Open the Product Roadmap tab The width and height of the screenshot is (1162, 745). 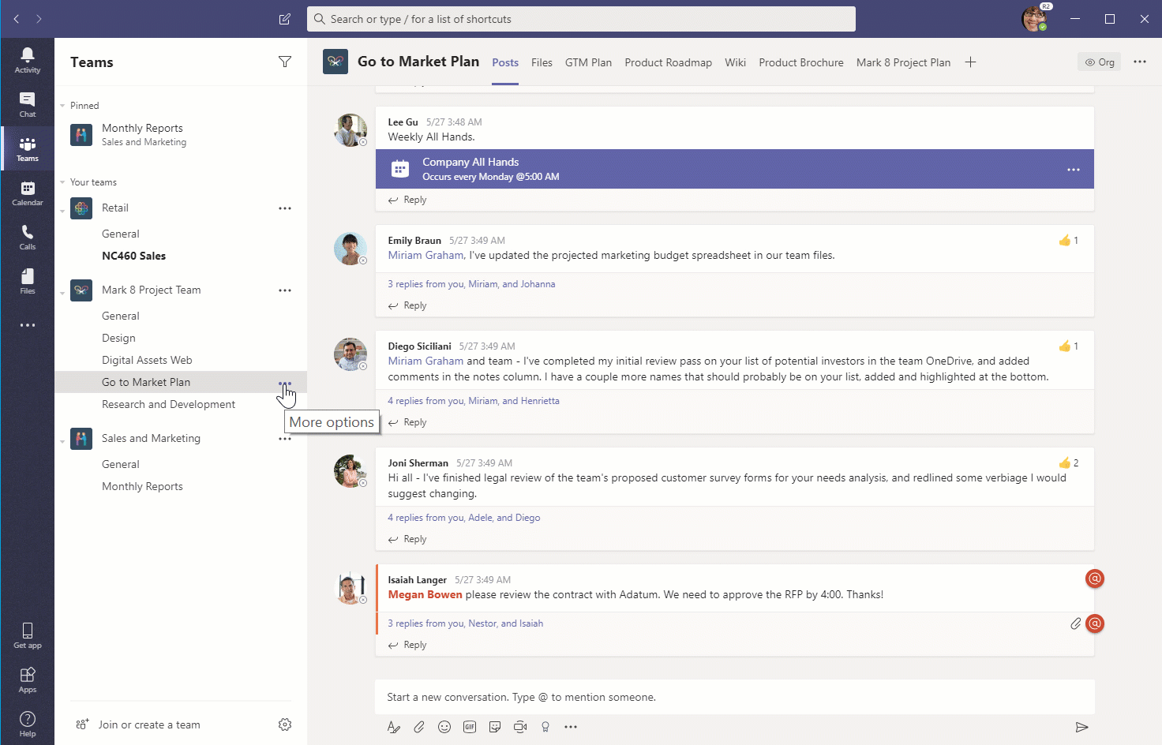(668, 62)
